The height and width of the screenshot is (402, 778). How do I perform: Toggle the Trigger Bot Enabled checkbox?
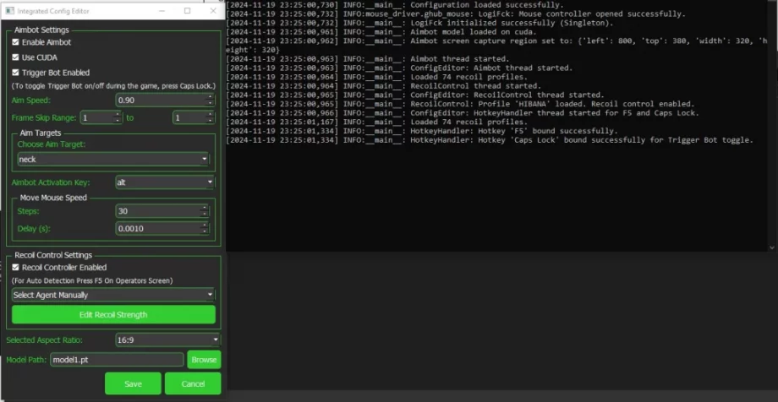coord(16,73)
